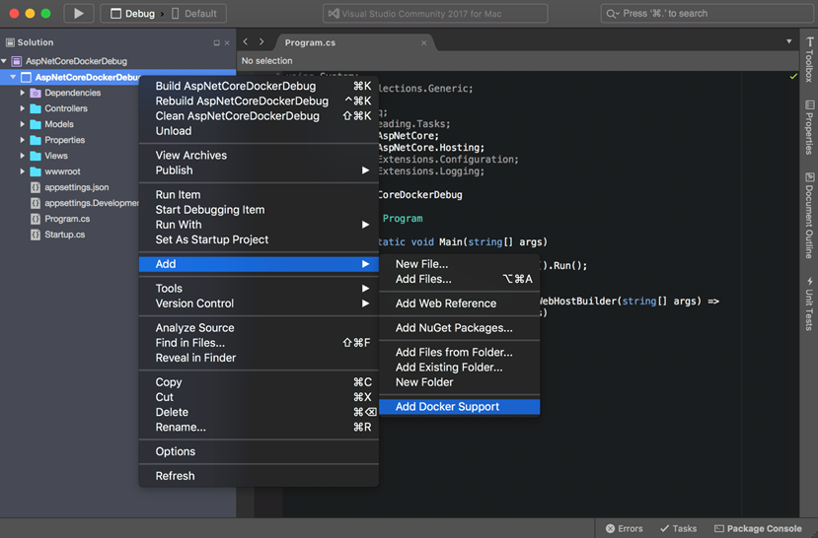Open the Version Control submenu
818x538 pixels.
tap(259, 303)
